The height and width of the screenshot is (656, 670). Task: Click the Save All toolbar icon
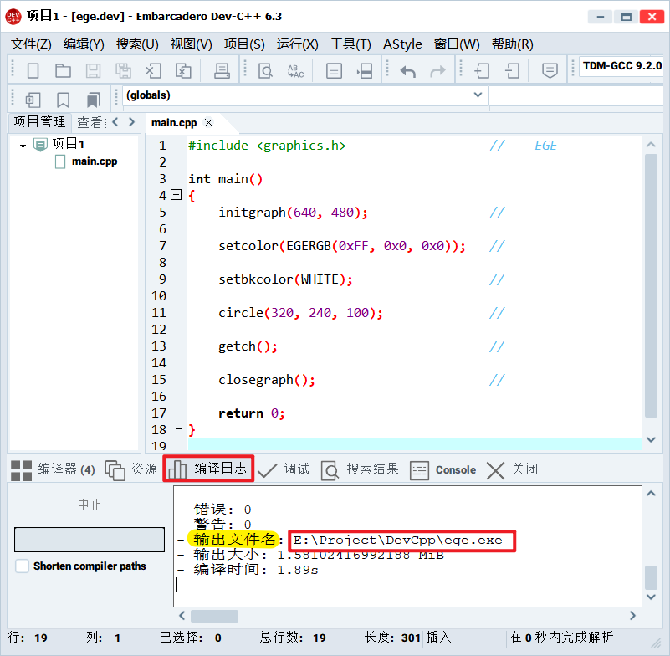point(123,70)
